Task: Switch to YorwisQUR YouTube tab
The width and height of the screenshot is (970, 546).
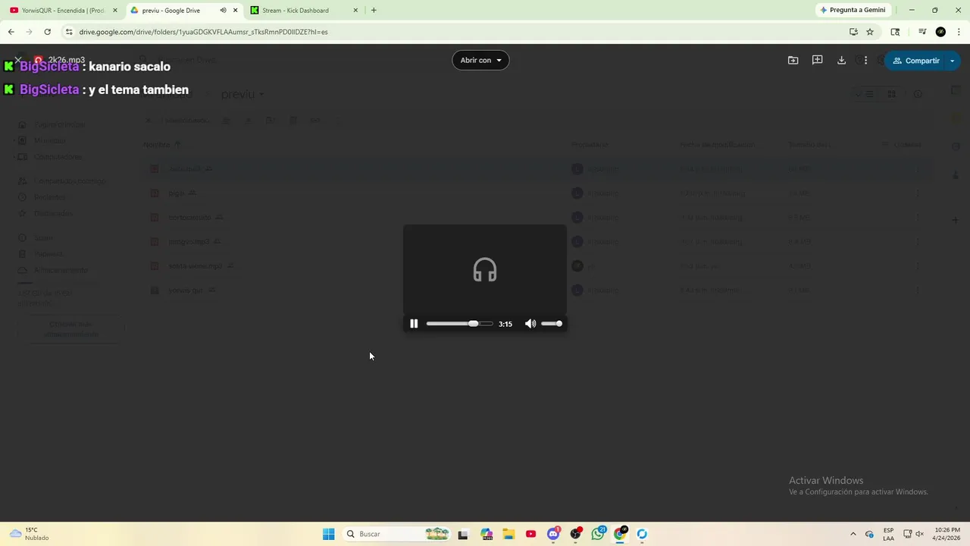Action: click(x=64, y=11)
